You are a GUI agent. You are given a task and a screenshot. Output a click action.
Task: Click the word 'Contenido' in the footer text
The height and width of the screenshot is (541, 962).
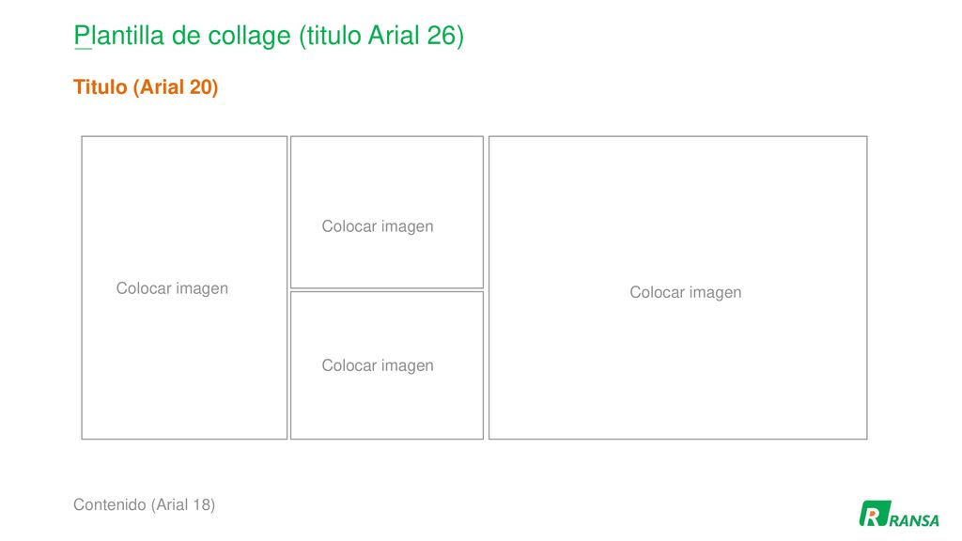pyautogui.click(x=110, y=504)
